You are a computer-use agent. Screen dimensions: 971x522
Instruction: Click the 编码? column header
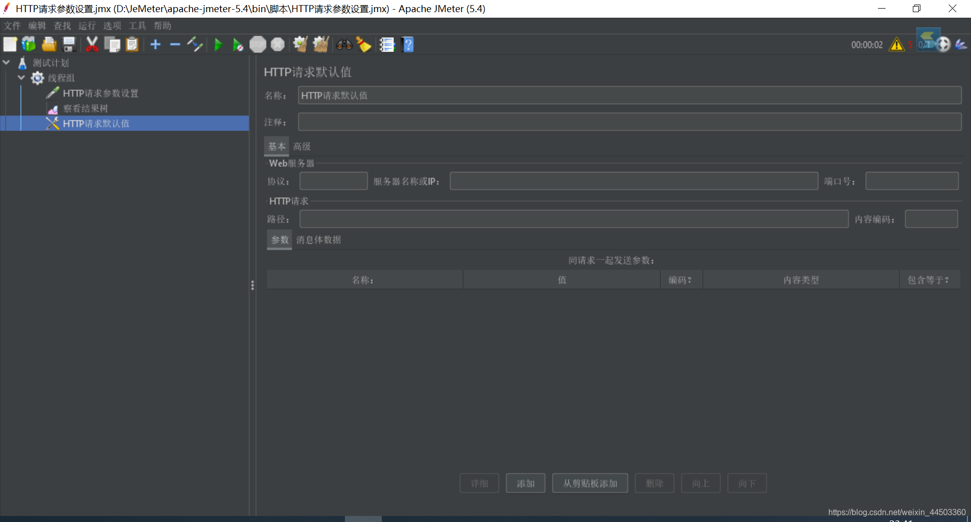(x=681, y=280)
